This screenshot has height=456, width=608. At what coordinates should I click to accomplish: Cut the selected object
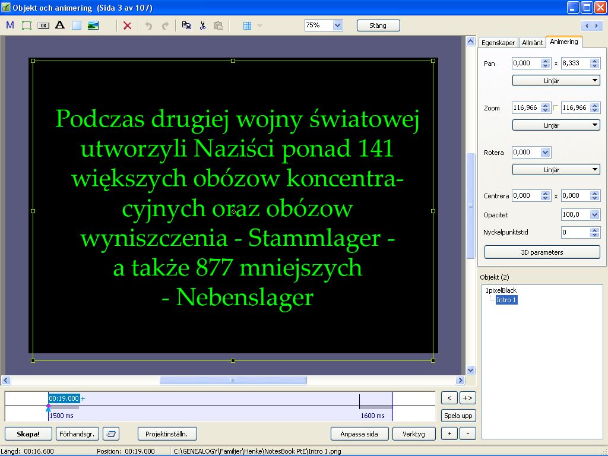coord(202,26)
